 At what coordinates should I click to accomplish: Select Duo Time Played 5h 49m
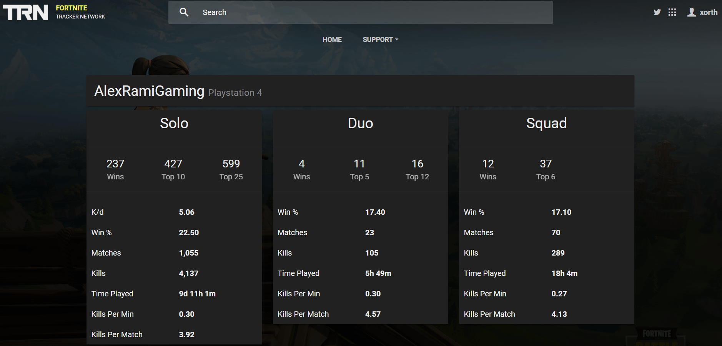(x=378, y=273)
